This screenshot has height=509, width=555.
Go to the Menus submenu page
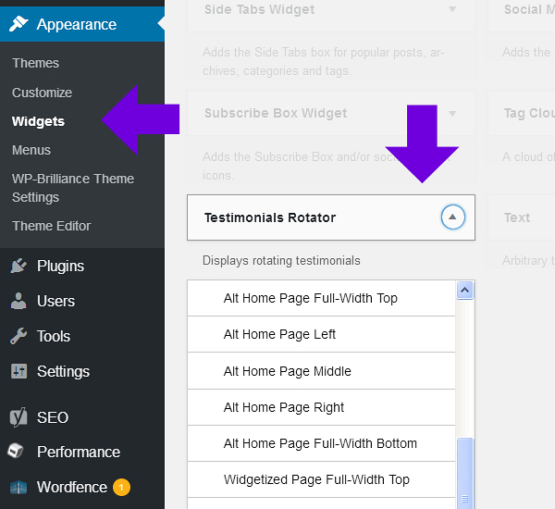pos(31,150)
